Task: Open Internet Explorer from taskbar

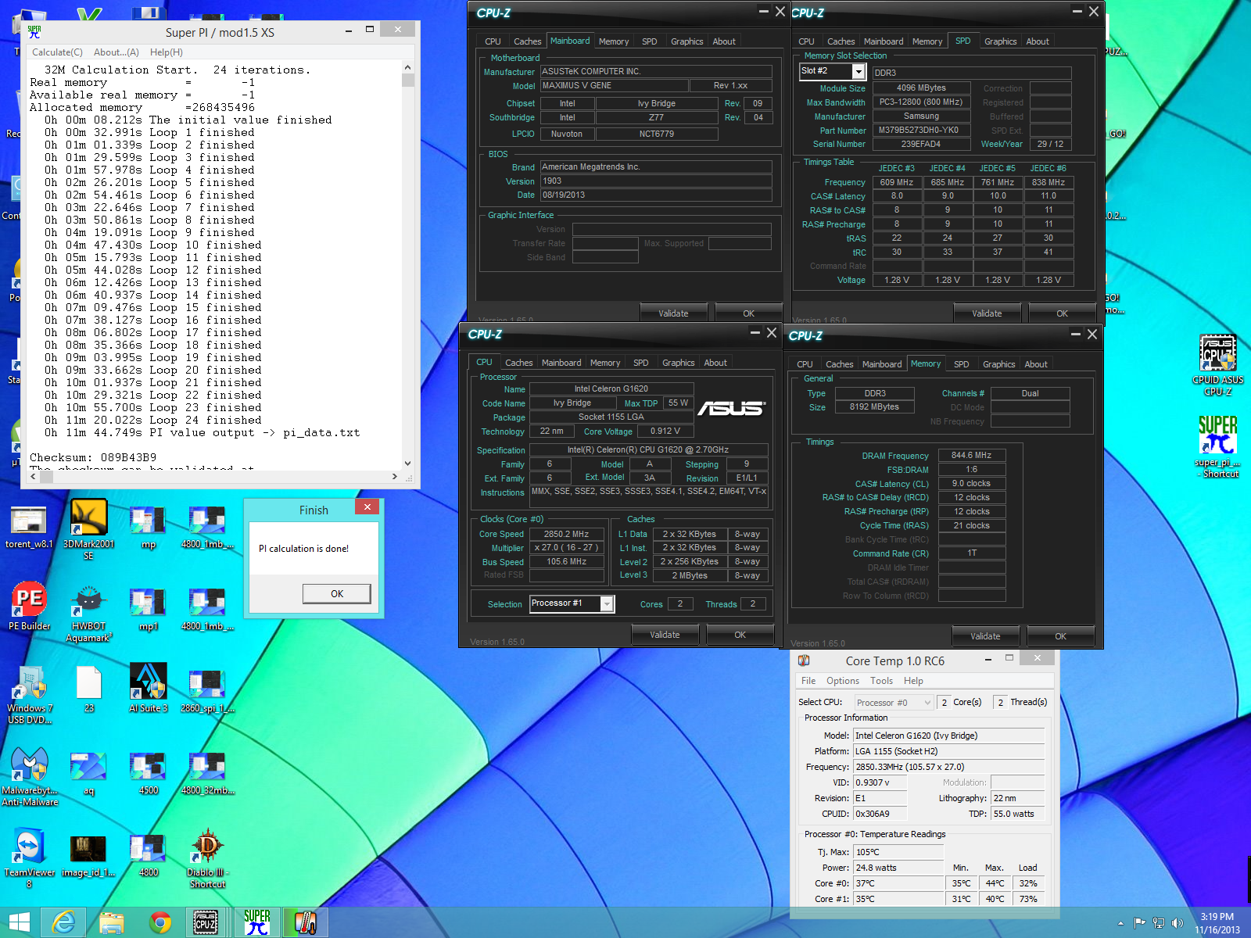Action: pos(63,922)
